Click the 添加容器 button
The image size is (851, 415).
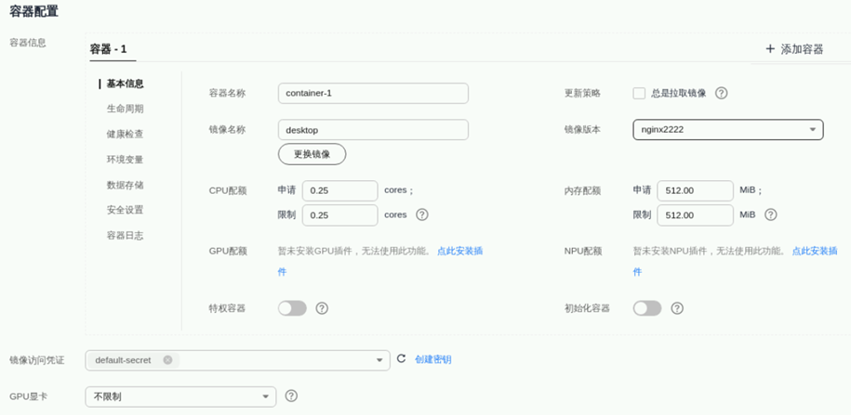794,49
